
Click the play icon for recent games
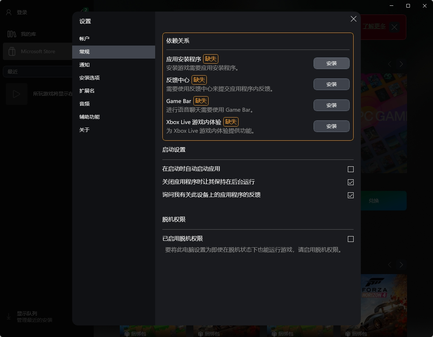(x=17, y=94)
